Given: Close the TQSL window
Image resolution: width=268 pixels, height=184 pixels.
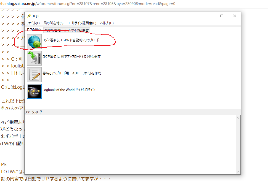Looking at the screenshot, I should pos(234,16).
